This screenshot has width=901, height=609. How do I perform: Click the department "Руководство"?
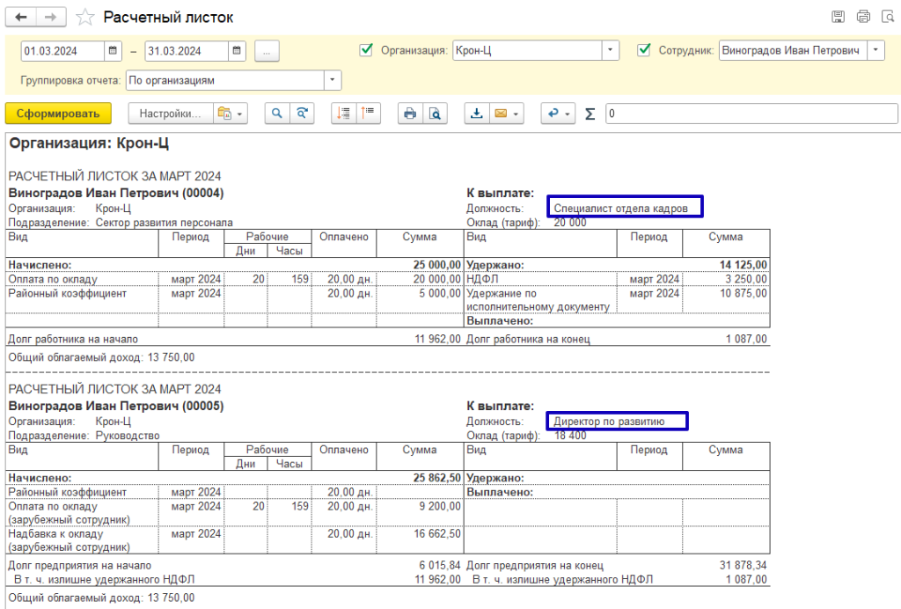pos(128,436)
